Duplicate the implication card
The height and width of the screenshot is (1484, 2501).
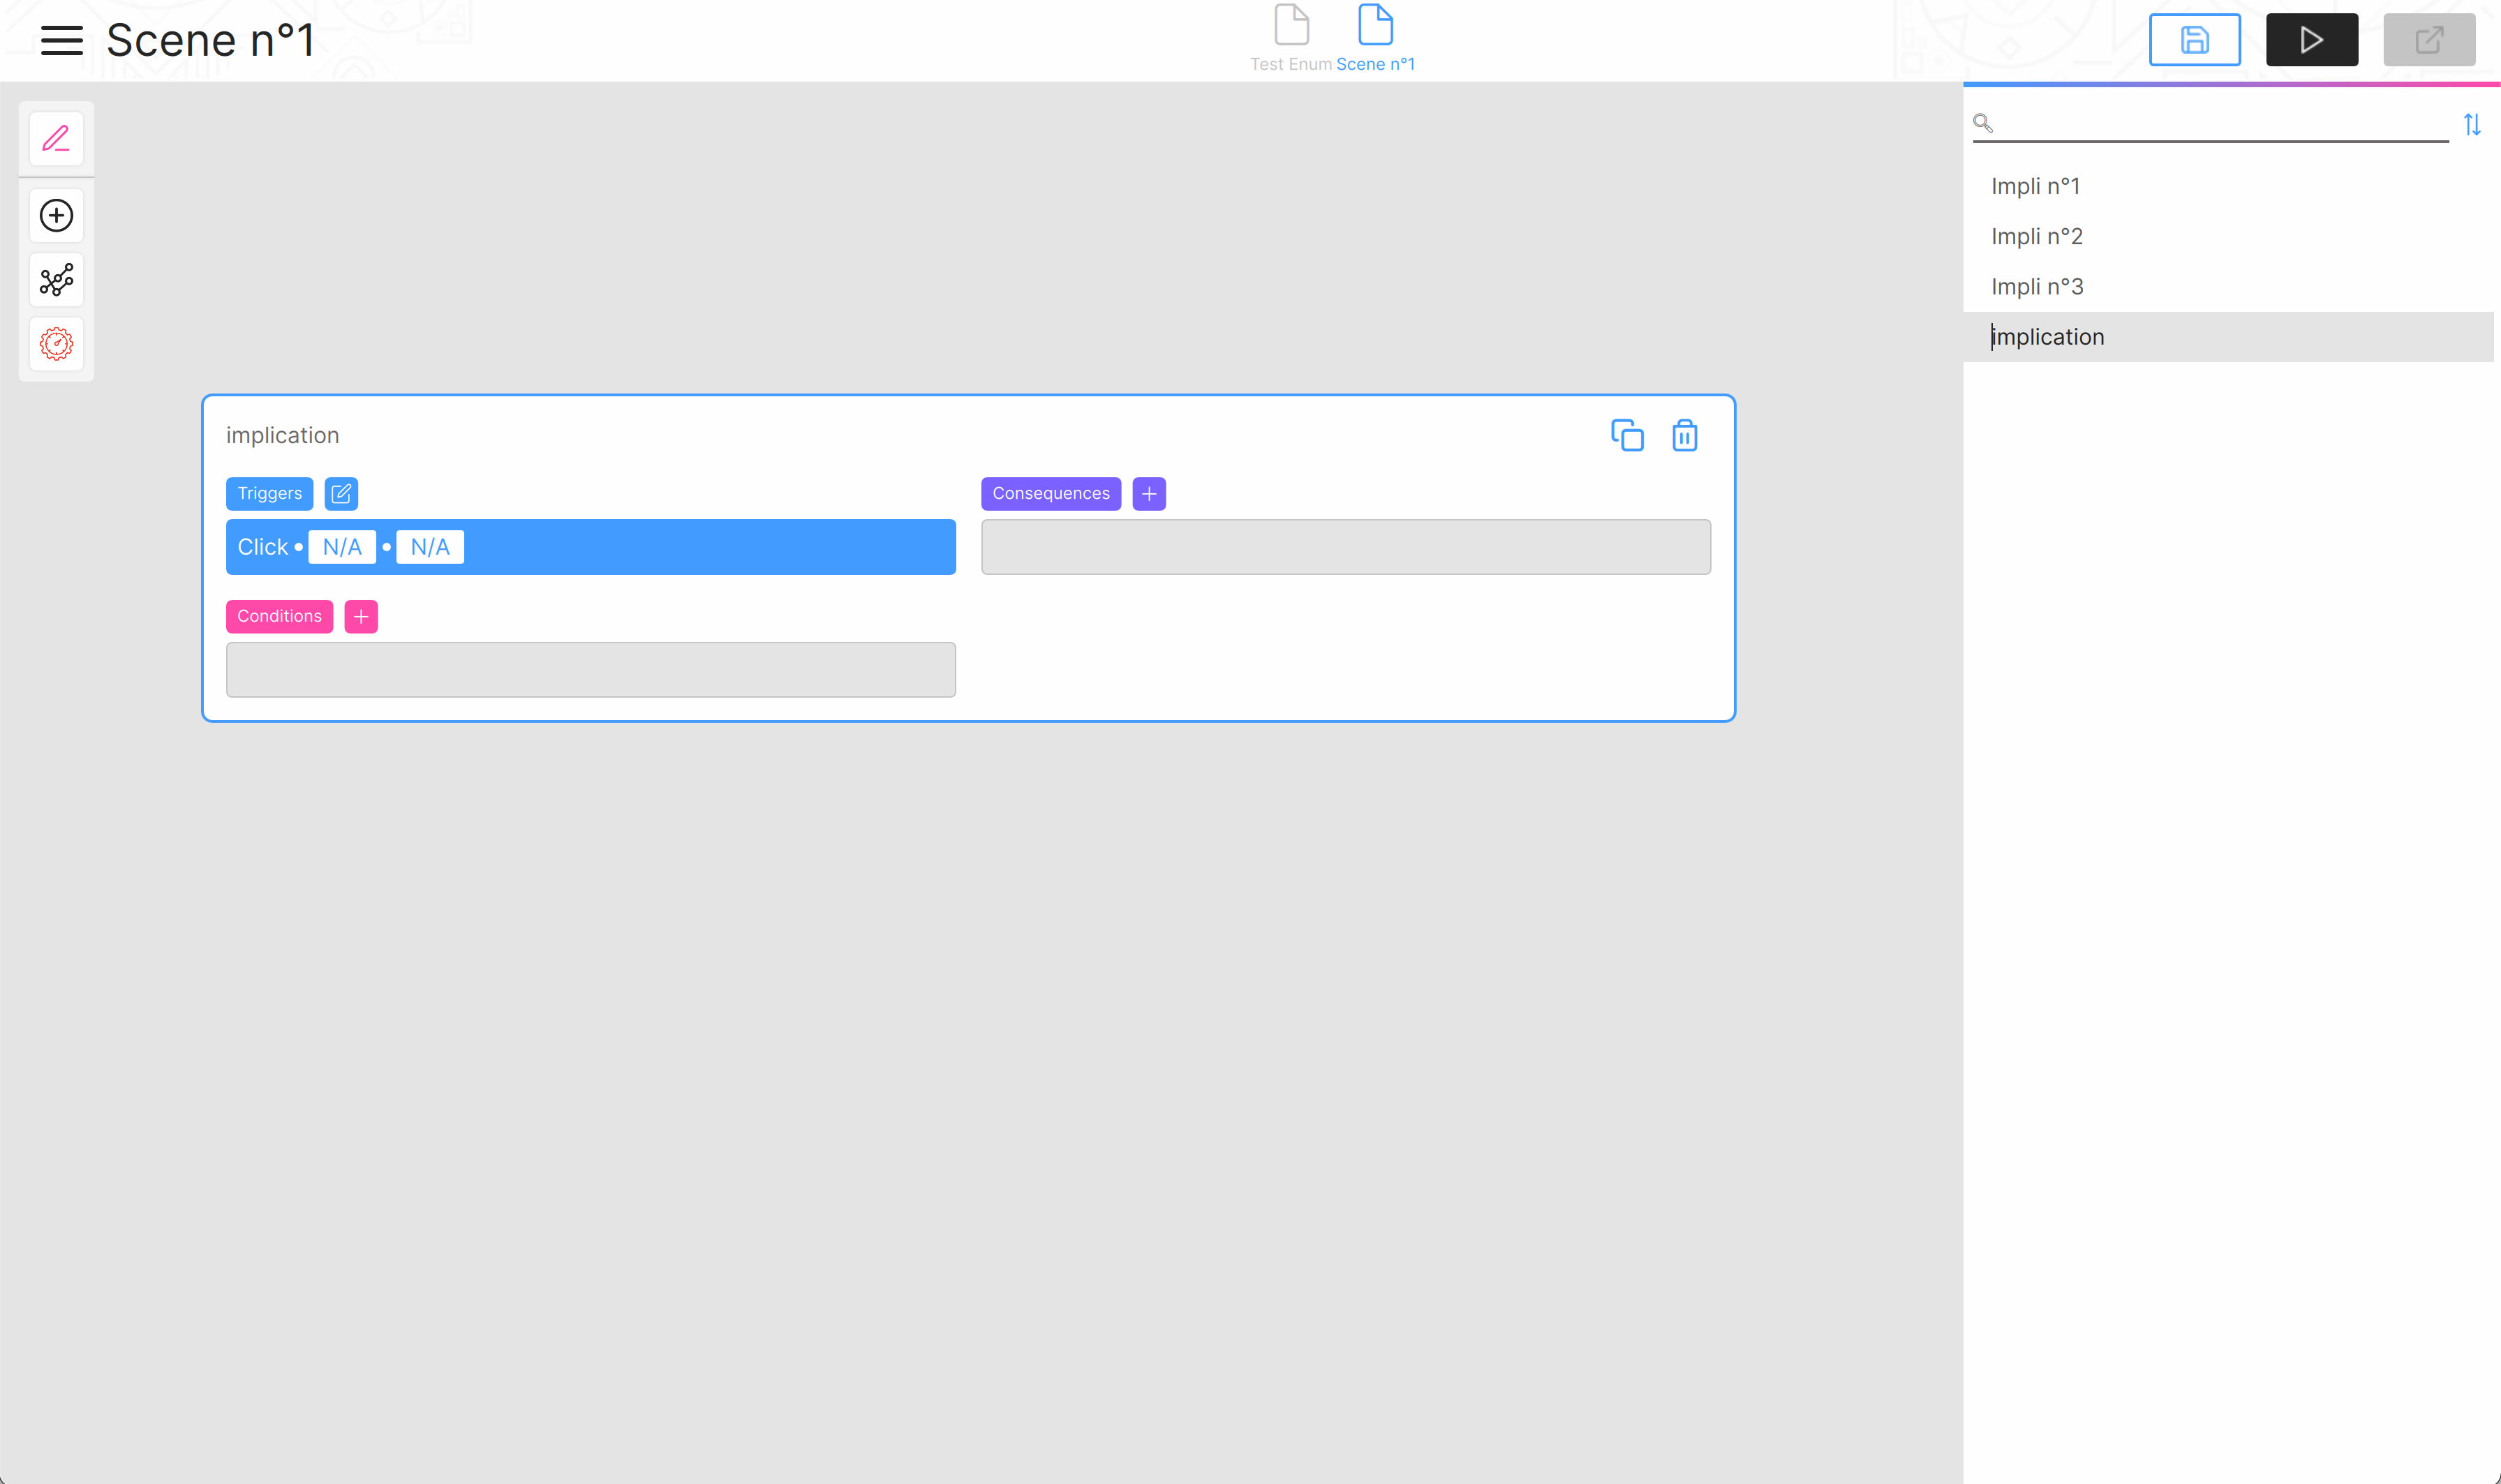1626,435
